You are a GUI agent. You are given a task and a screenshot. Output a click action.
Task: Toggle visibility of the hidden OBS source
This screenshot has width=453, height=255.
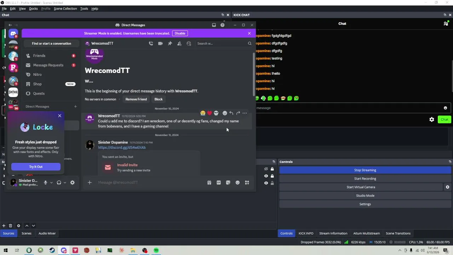click(x=266, y=169)
